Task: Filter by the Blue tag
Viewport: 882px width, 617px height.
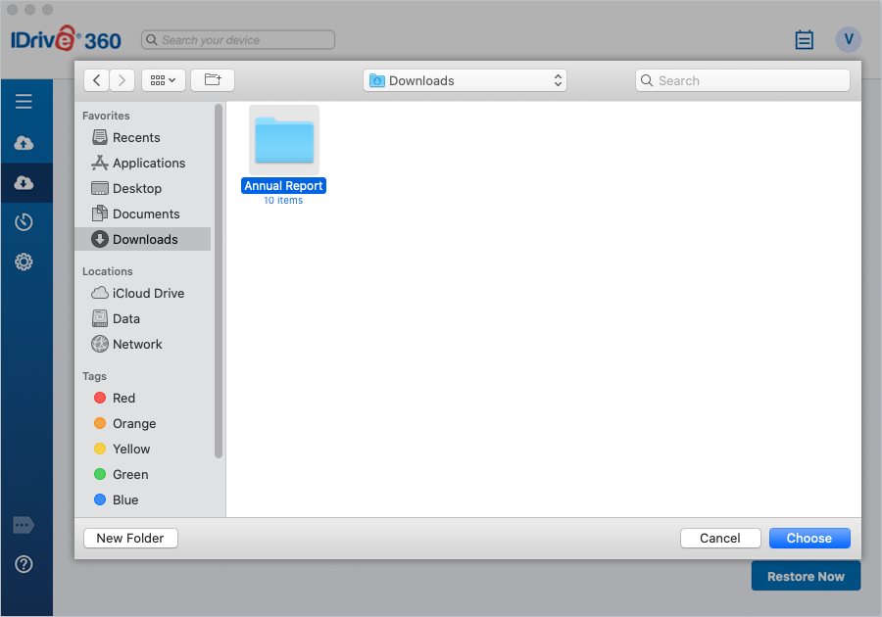Action: click(143, 500)
